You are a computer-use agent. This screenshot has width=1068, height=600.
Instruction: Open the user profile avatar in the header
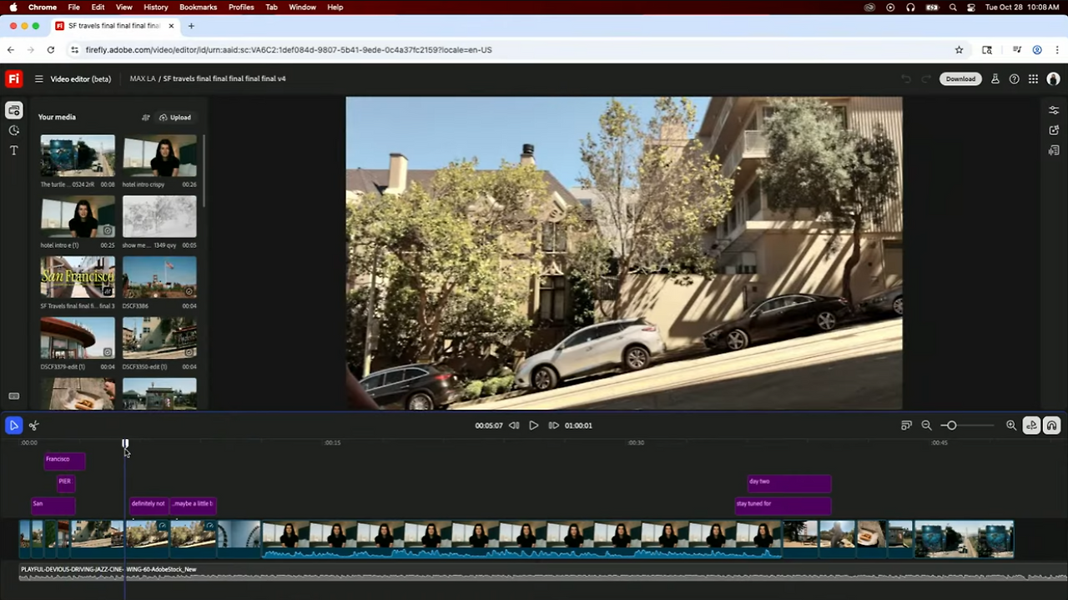coord(1053,79)
